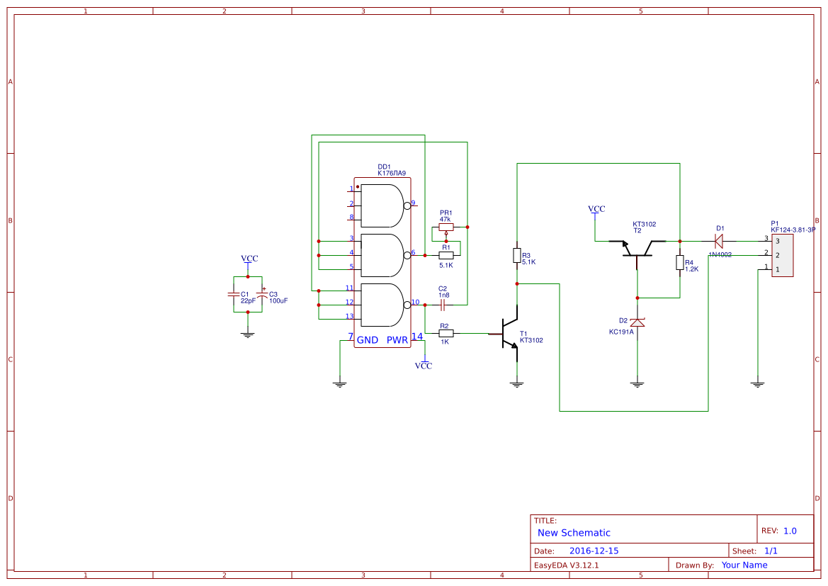The height and width of the screenshot is (586, 828).
Task: Click pin 14 number label on DD1
Action: click(417, 337)
